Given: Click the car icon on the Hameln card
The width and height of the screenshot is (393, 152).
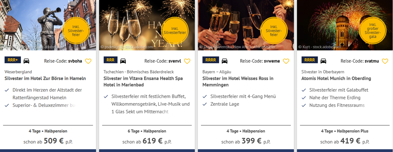Looking at the screenshot, I should point(26,61).
